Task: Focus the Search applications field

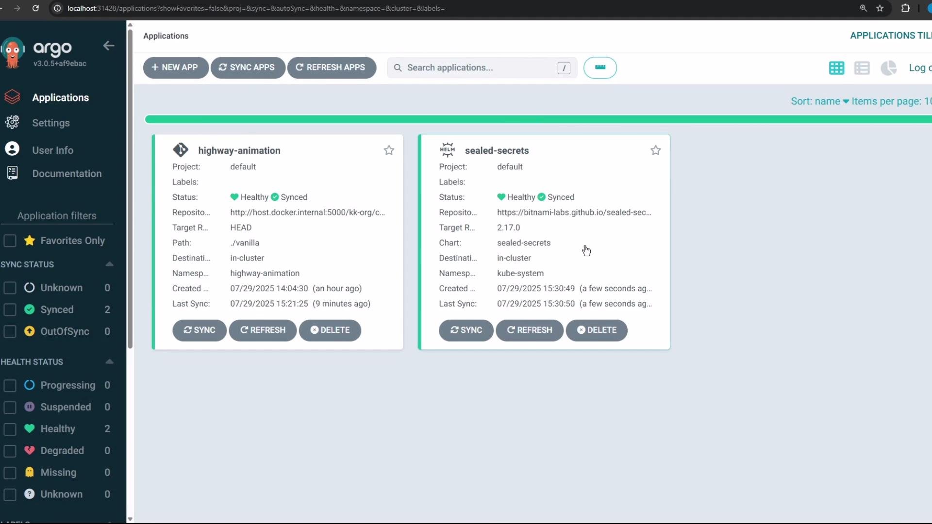Action: tap(482, 68)
